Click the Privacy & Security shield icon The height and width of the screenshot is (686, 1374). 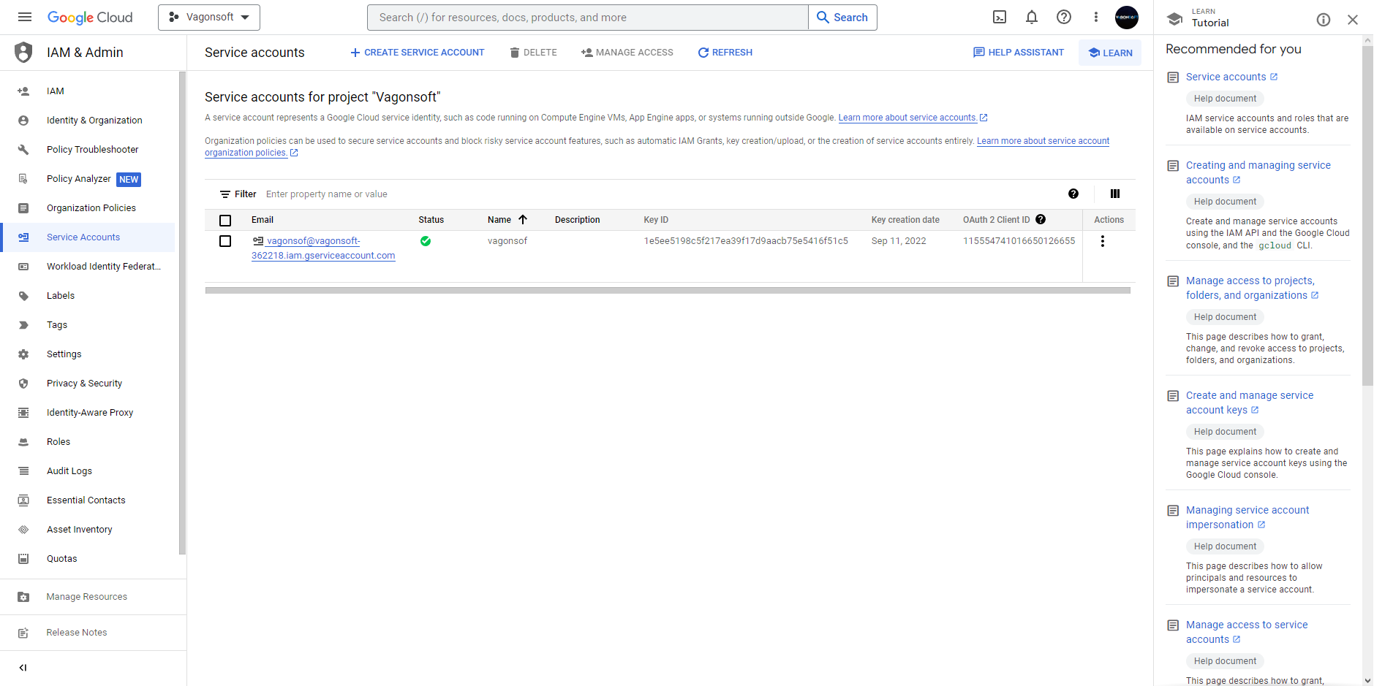(23, 384)
